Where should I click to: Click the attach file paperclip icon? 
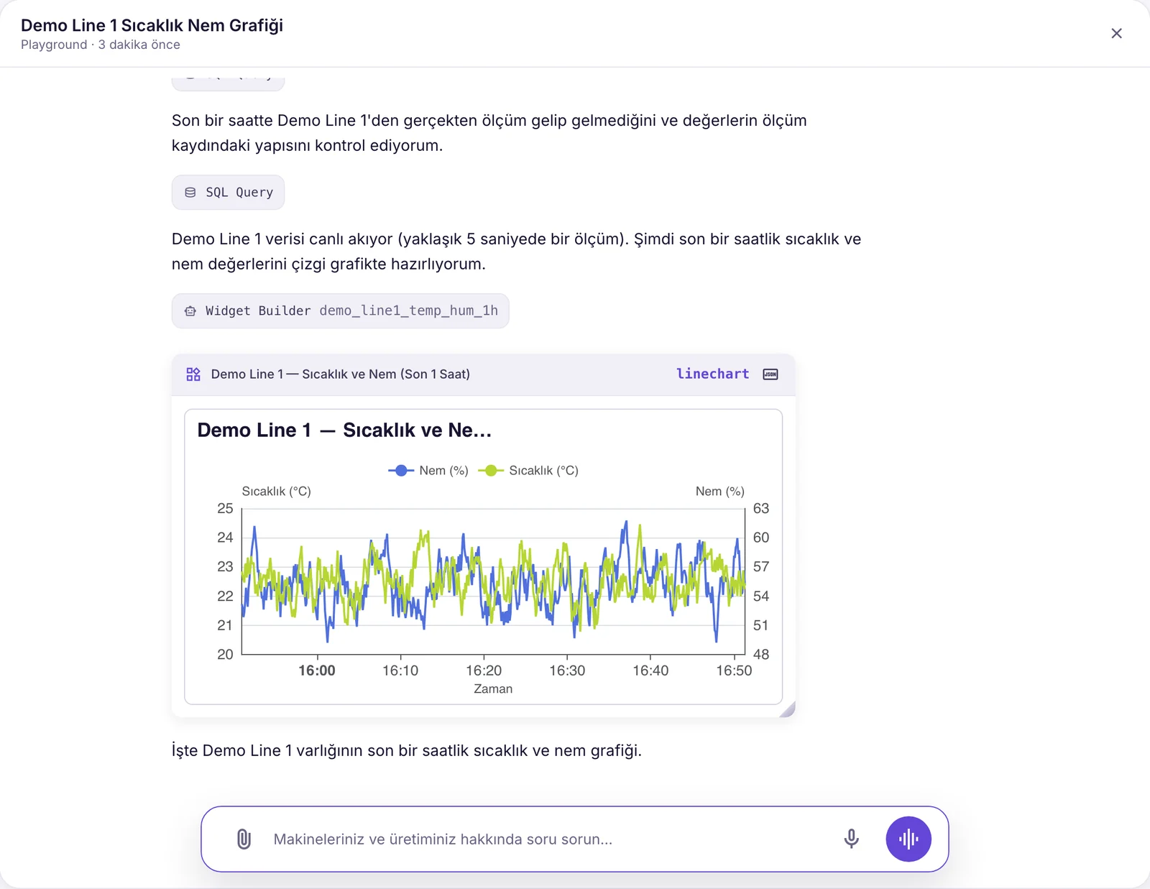click(x=244, y=839)
